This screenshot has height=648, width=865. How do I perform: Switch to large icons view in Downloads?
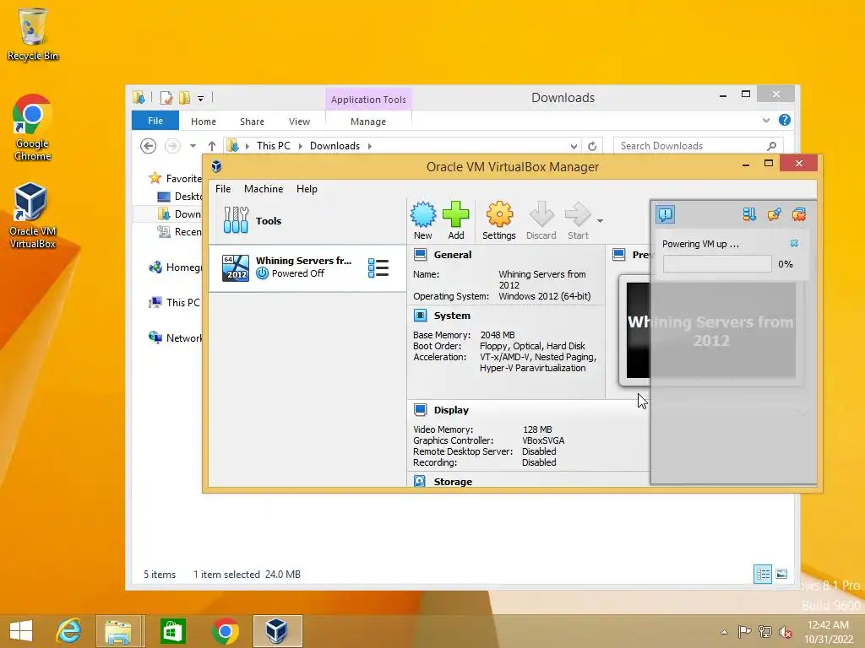(781, 574)
